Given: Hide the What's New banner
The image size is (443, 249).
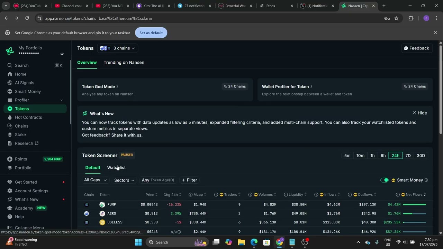Looking at the screenshot, I should click(419, 113).
